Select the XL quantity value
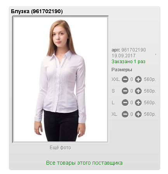Viewport: 168px width, 174px height. [x=132, y=114]
